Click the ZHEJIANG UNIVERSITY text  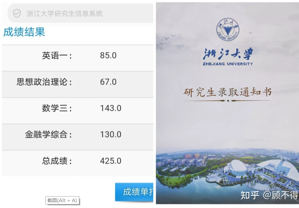228,64
